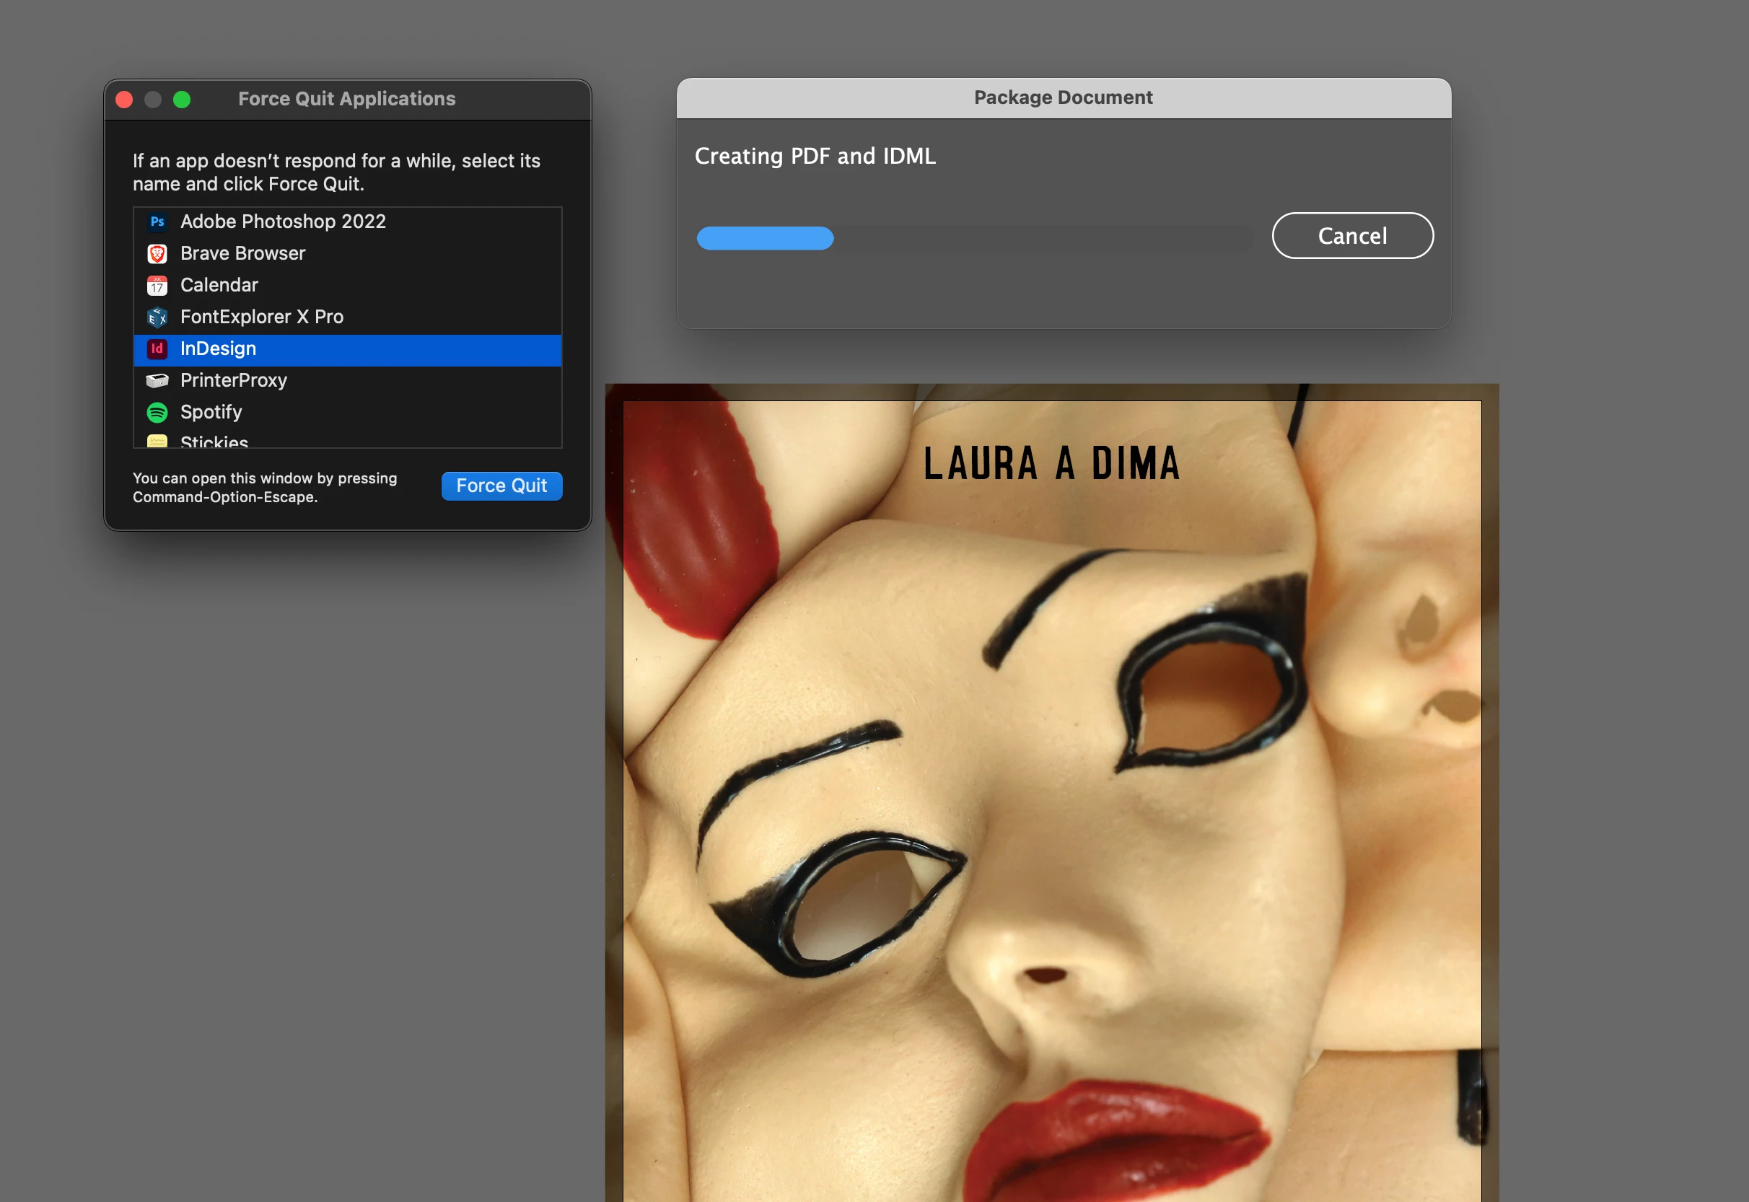Screen dimensions: 1749x1202
Task: Close the Force Quit Applications window
Action: [x=124, y=100]
